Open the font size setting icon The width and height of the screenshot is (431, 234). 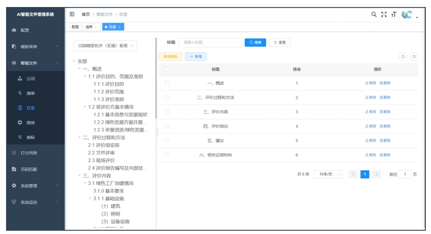pyautogui.click(x=394, y=14)
